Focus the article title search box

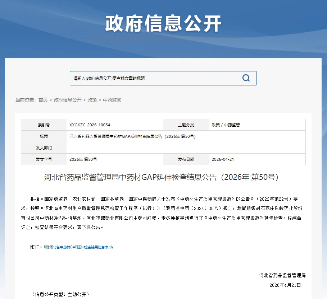coord(155,78)
